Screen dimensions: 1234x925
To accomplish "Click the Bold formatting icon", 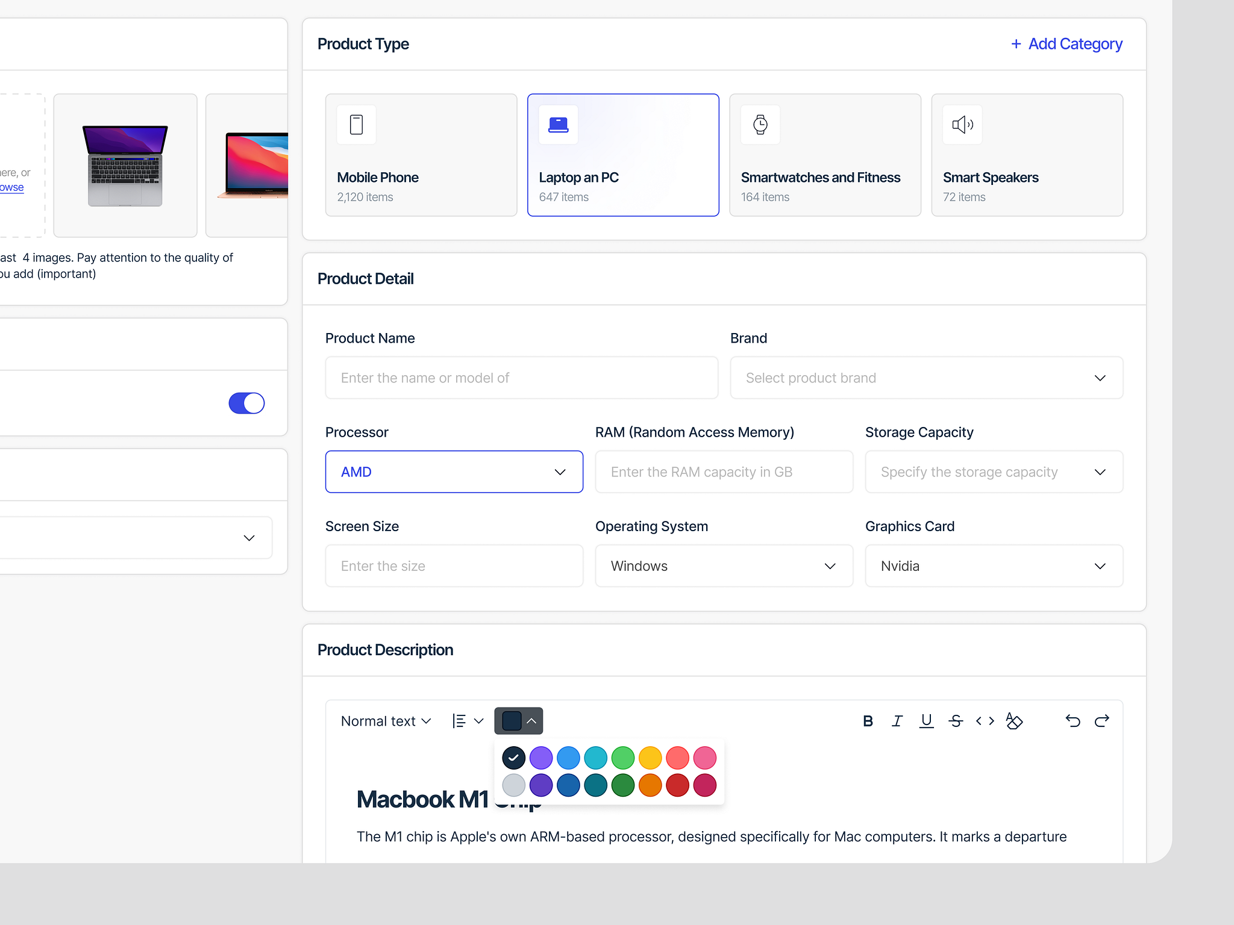I will click(868, 721).
